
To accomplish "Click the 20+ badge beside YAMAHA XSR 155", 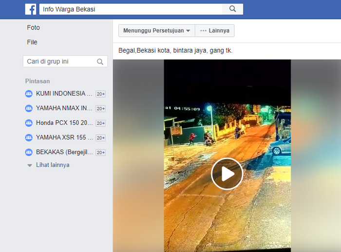I will [100, 138].
